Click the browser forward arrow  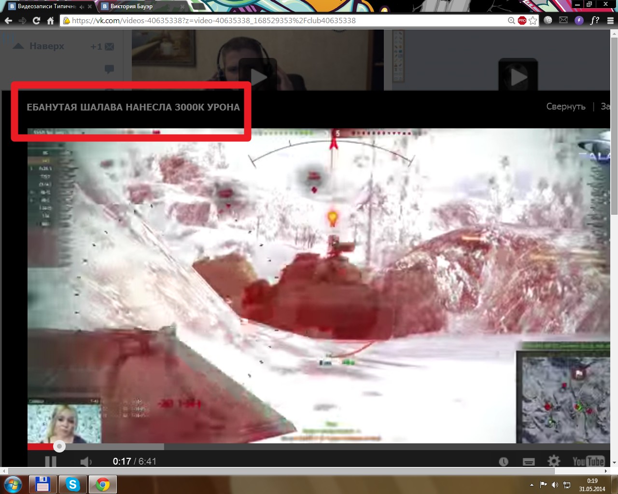pos(22,21)
